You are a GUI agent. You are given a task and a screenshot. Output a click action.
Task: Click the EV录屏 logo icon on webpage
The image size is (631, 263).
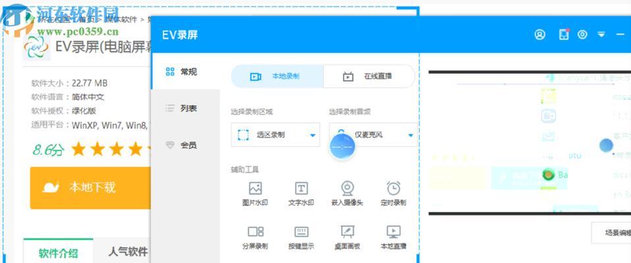pyautogui.click(x=36, y=47)
